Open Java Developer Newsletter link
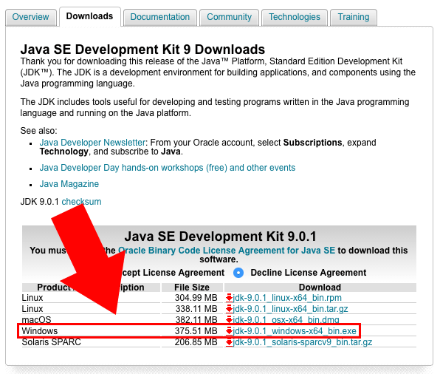 coord(92,143)
